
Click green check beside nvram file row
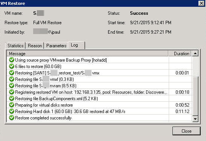12,85
